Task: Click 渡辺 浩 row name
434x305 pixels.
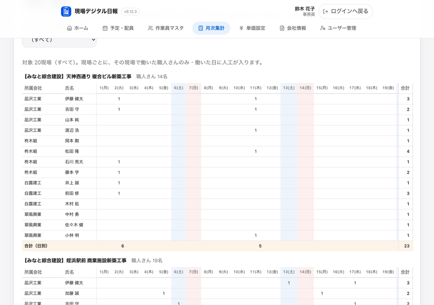Action: [x=72, y=130]
